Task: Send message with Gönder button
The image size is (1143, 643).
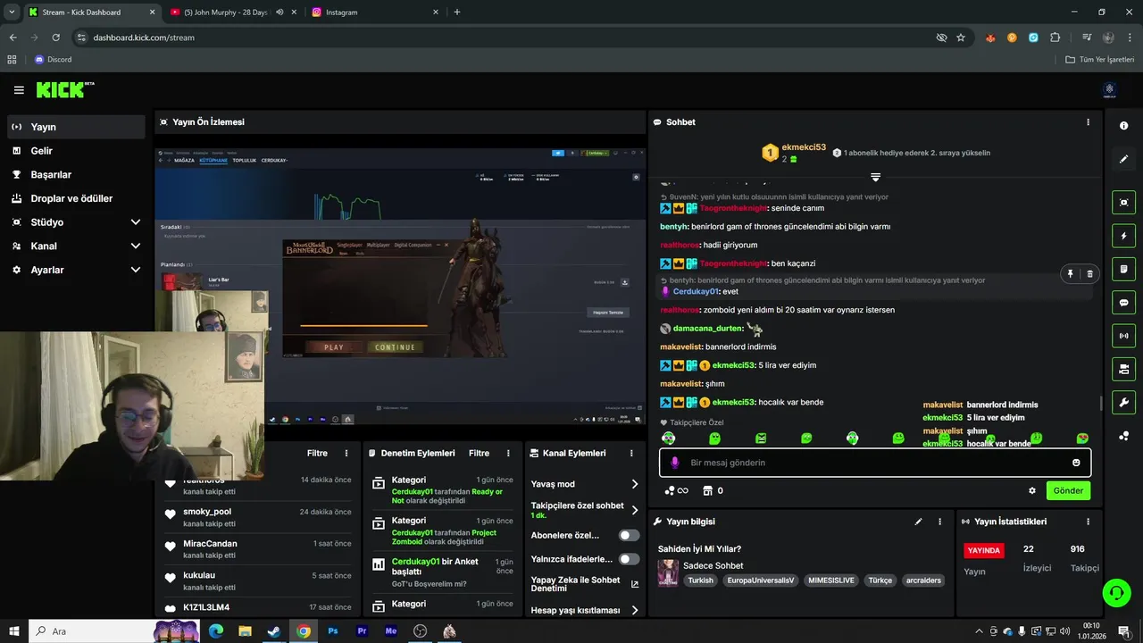Action: pyautogui.click(x=1068, y=490)
